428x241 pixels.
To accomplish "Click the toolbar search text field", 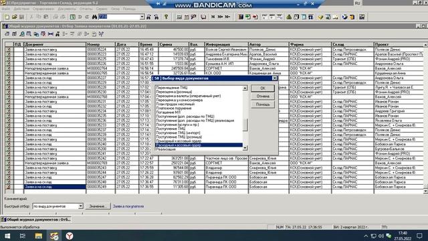I will click(x=119, y=17).
